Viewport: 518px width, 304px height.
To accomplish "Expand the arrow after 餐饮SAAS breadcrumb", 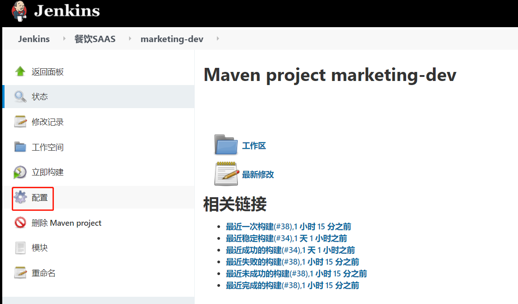I will pyautogui.click(x=130, y=38).
